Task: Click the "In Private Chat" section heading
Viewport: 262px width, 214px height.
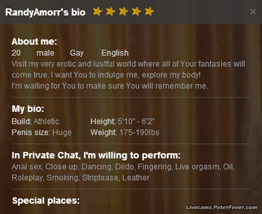Action: (x=96, y=155)
